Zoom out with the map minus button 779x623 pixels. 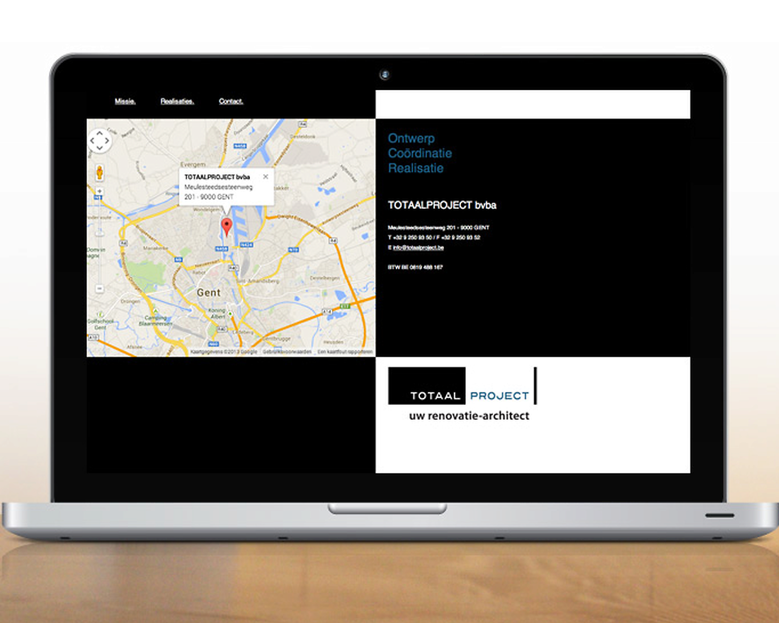tap(99, 289)
